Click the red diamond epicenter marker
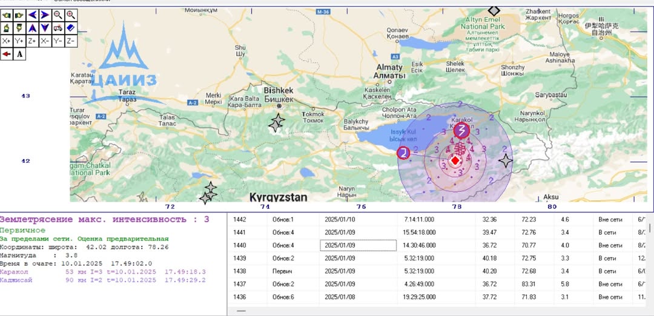 455,160
